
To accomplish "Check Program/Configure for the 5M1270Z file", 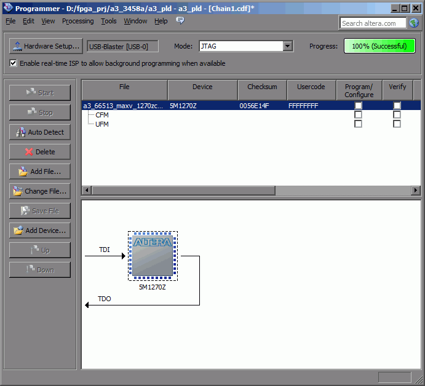I will [x=358, y=105].
